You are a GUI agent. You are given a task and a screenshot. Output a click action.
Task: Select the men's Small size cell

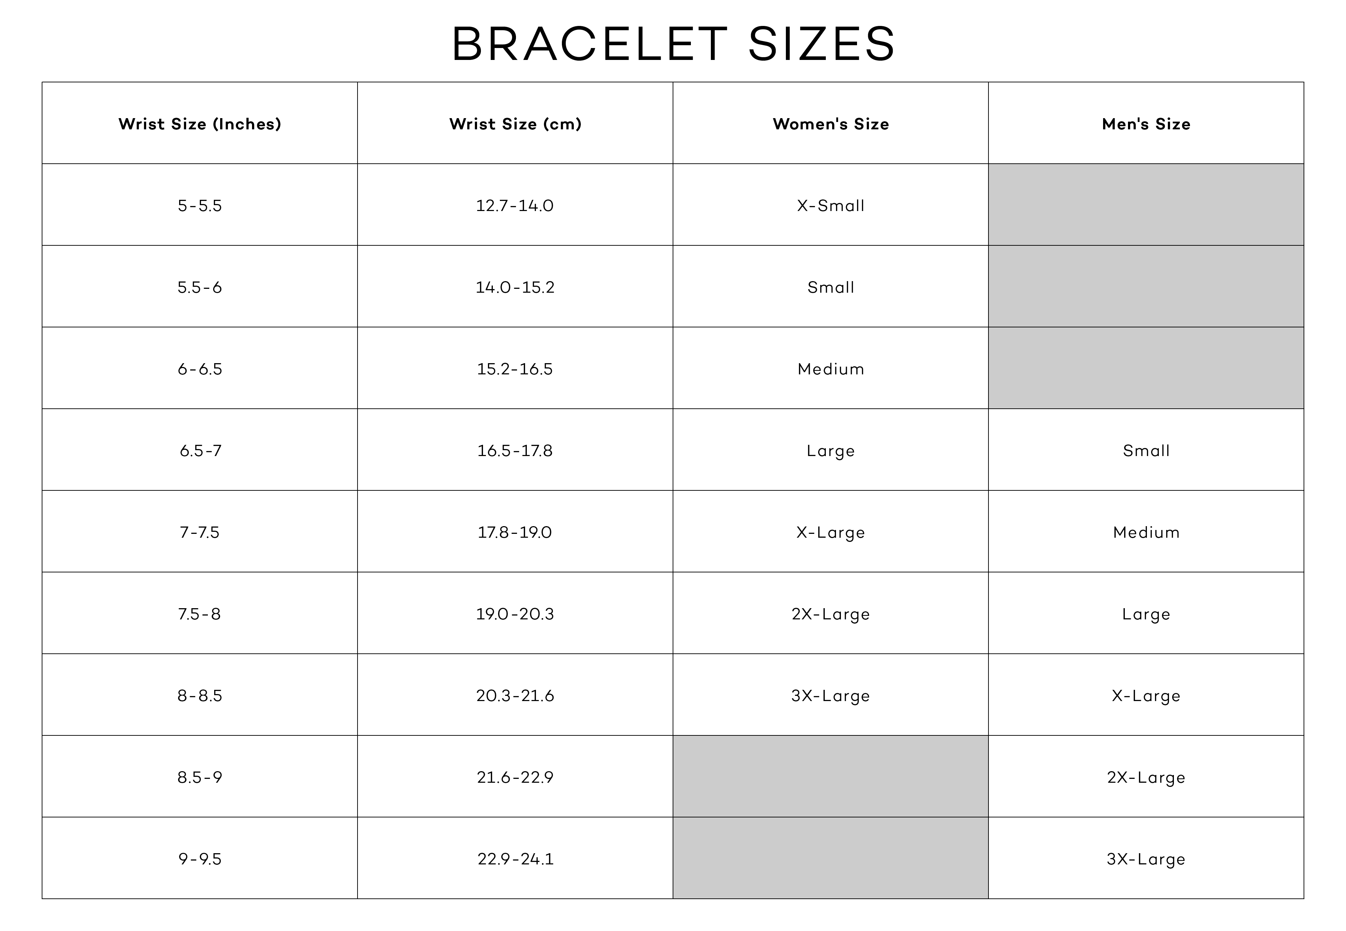[1146, 450]
